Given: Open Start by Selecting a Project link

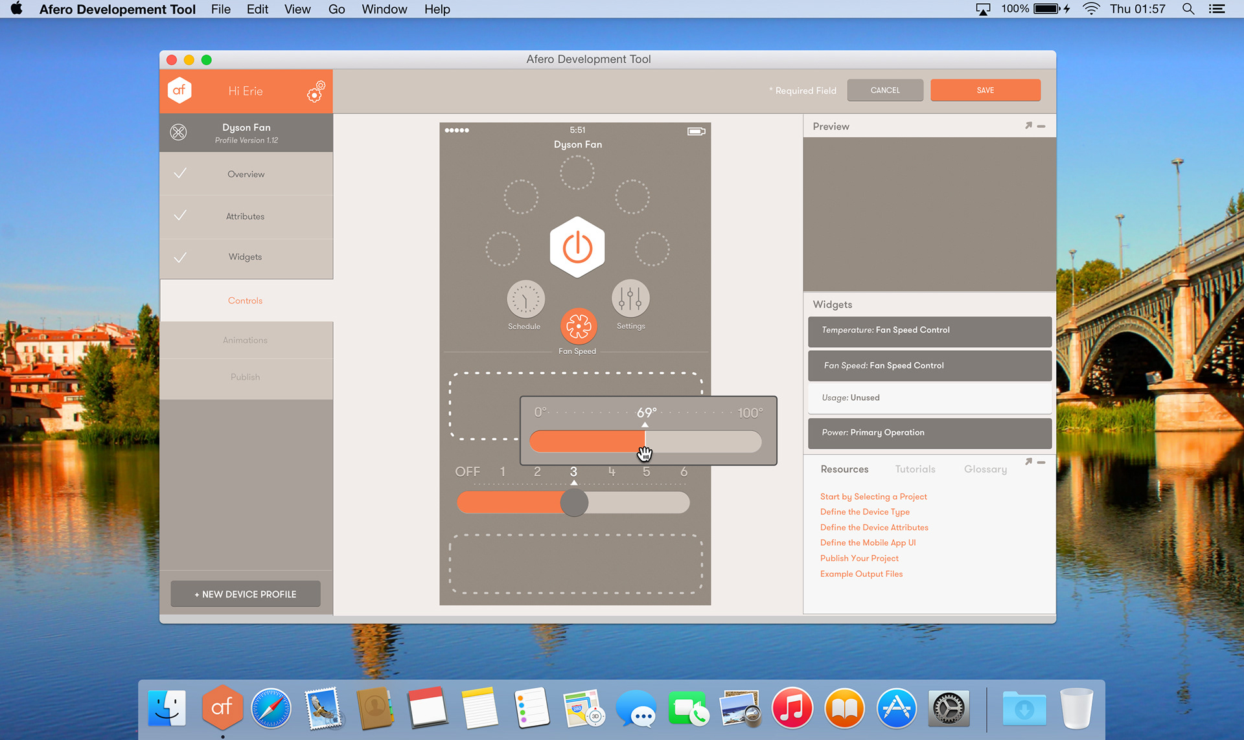Looking at the screenshot, I should tap(873, 497).
